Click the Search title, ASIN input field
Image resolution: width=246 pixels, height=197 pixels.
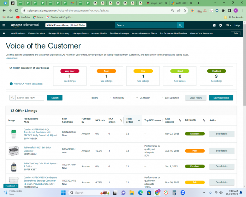[x=30, y=98]
